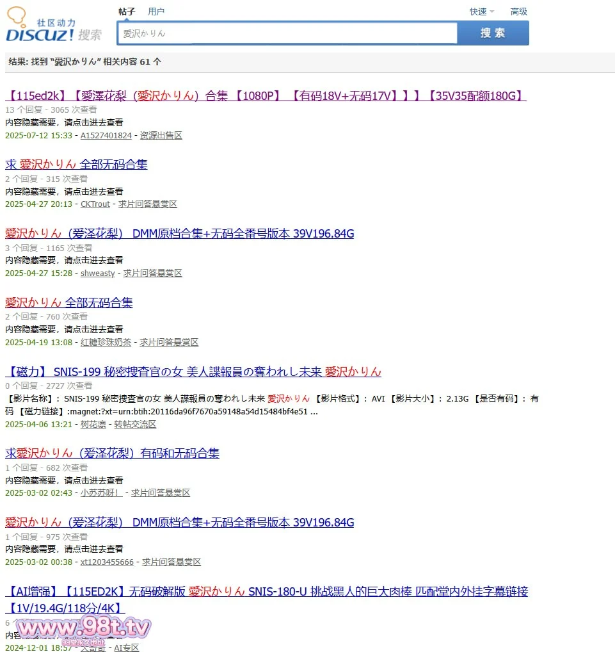This screenshot has width=615, height=652.
Task: Open author profile CKTrout
Action: [95, 204]
